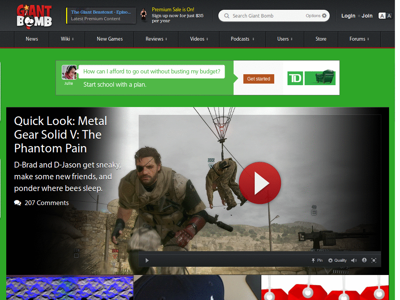The image size is (400, 300).
Task: Open the blue pixelated thumbnail below the video
Action: pyautogui.click(x=70, y=287)
